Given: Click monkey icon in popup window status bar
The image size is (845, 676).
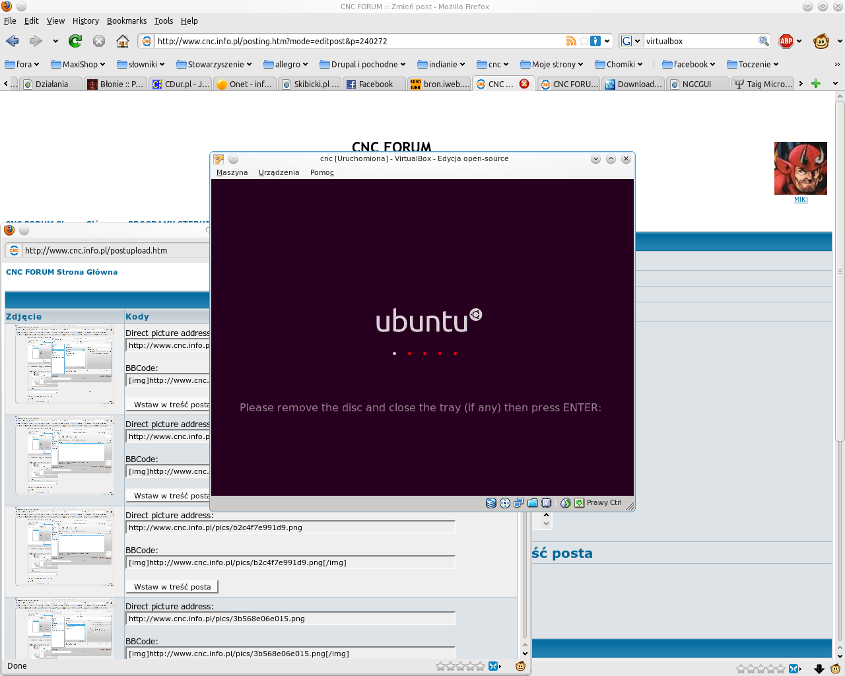Looking at the screenshot, I should tap(520, 666).
